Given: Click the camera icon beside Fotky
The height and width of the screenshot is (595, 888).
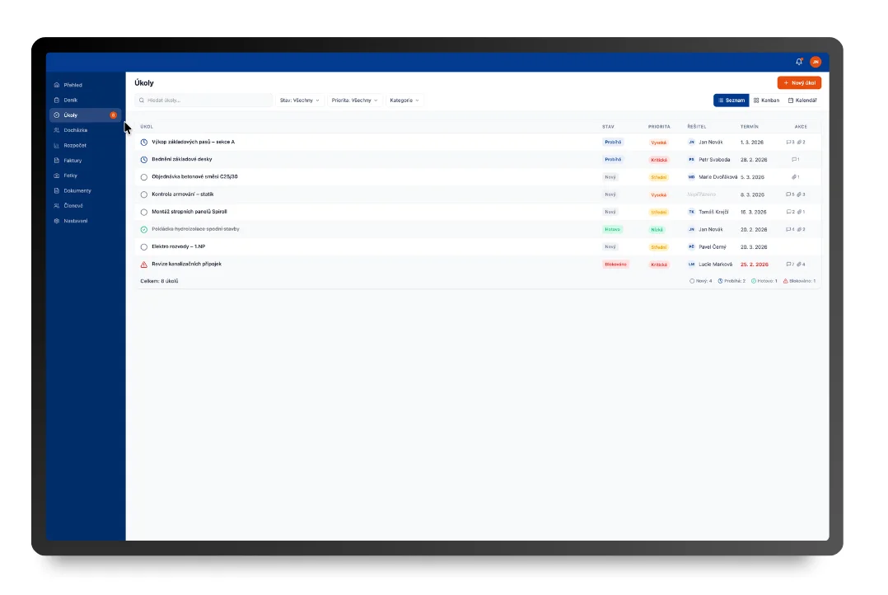Looking at the screenshot, I should point(57,176).
